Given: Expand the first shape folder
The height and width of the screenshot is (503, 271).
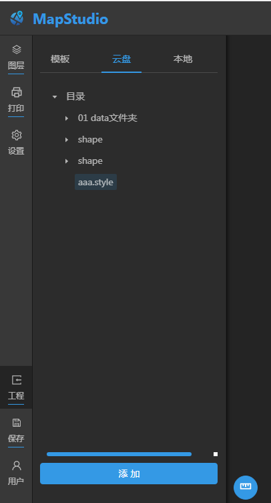Looking at the screenshot, I should click(67, 140).
